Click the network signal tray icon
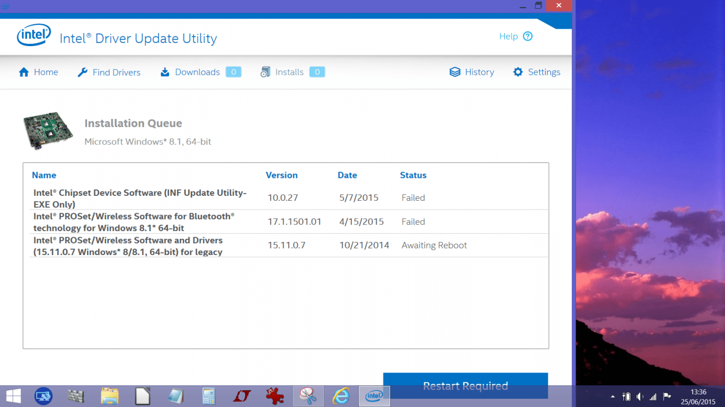Image resolution: width=725 pixels, height=407 pixels. coord(653,397)
